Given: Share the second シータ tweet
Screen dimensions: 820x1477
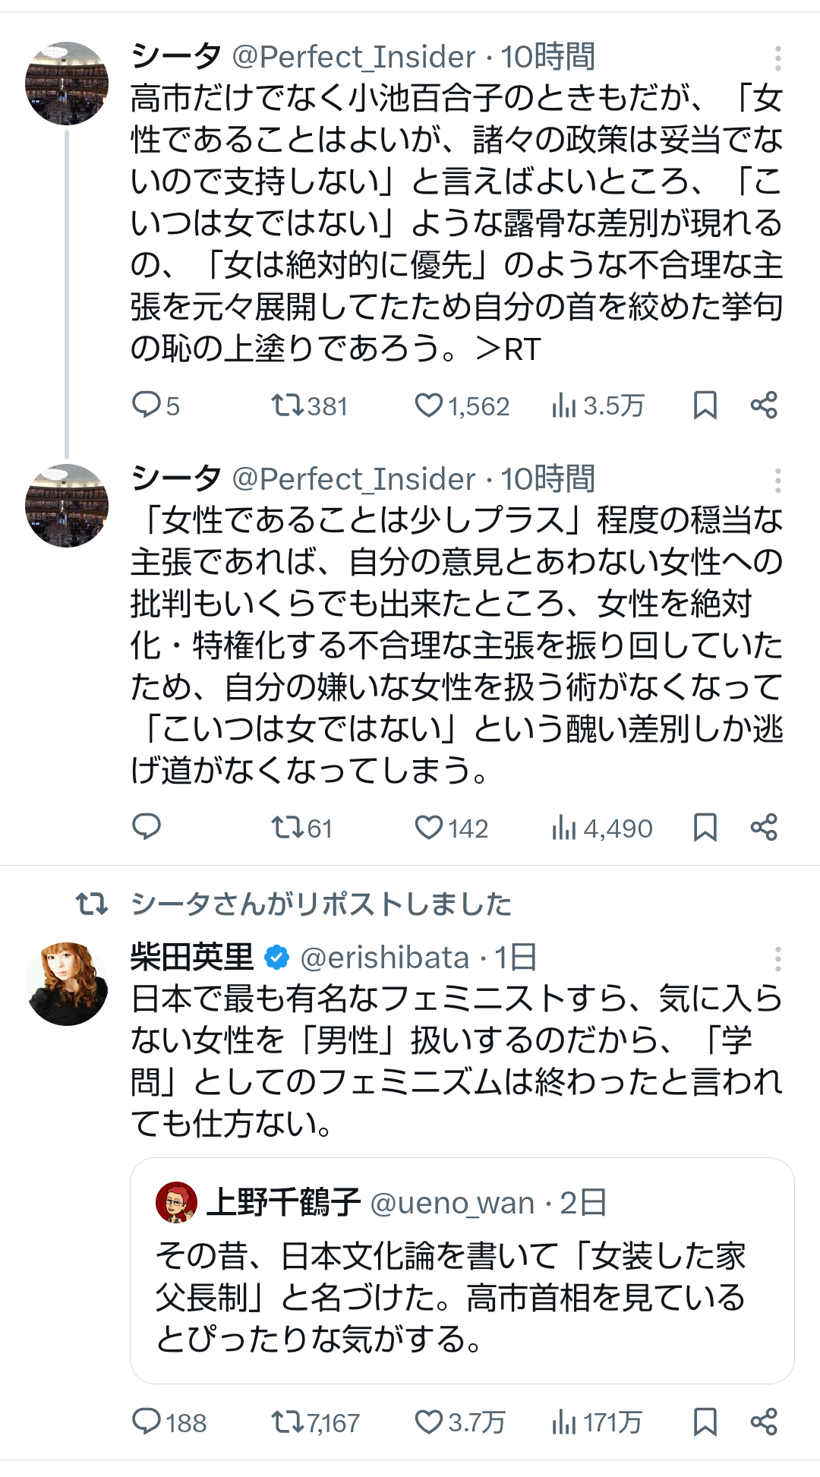Looking at the screenshot, I should click(x=764, y=827).
